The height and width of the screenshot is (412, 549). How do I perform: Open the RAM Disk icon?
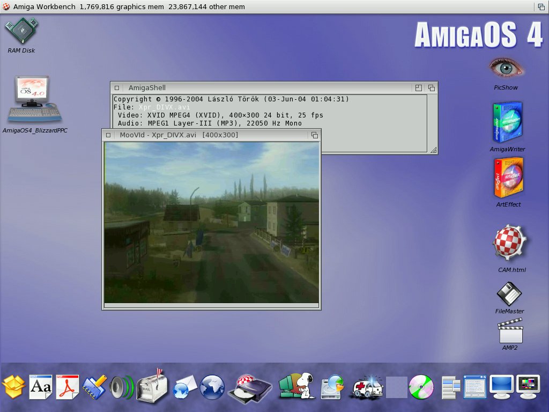pos(21,31)
